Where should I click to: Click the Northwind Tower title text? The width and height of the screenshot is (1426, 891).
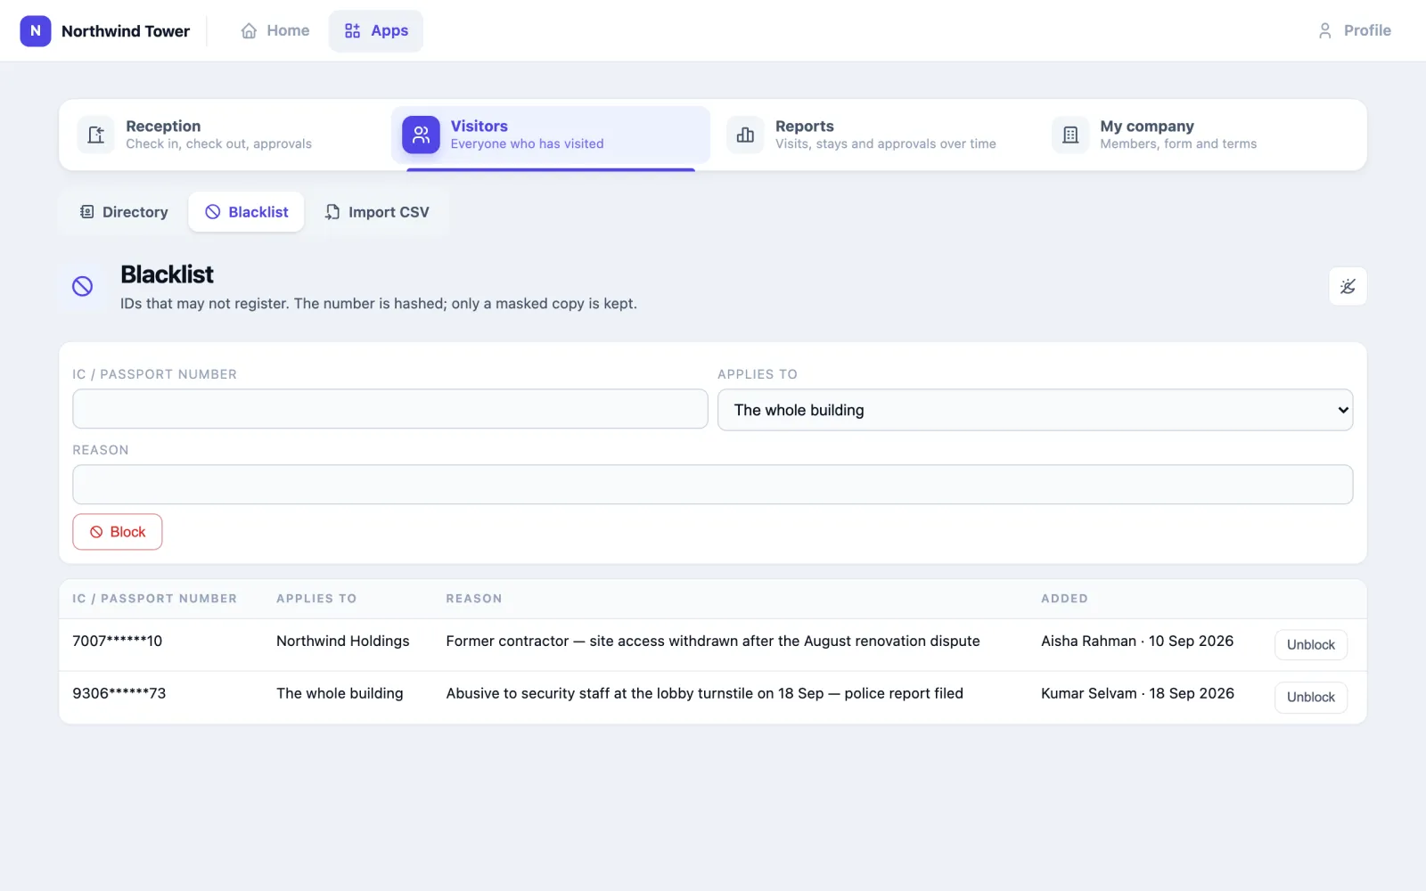[x=126, y=31]
